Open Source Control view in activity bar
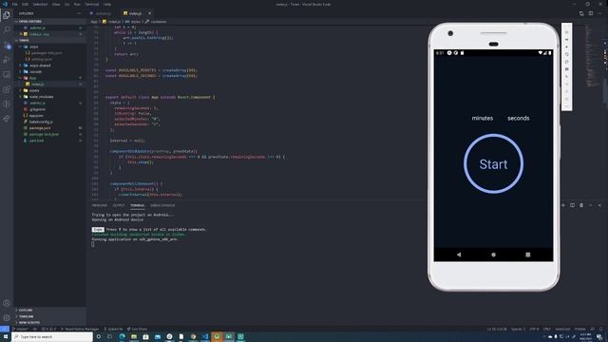This screenshot has height=342, width=608. tap(7, 45)
